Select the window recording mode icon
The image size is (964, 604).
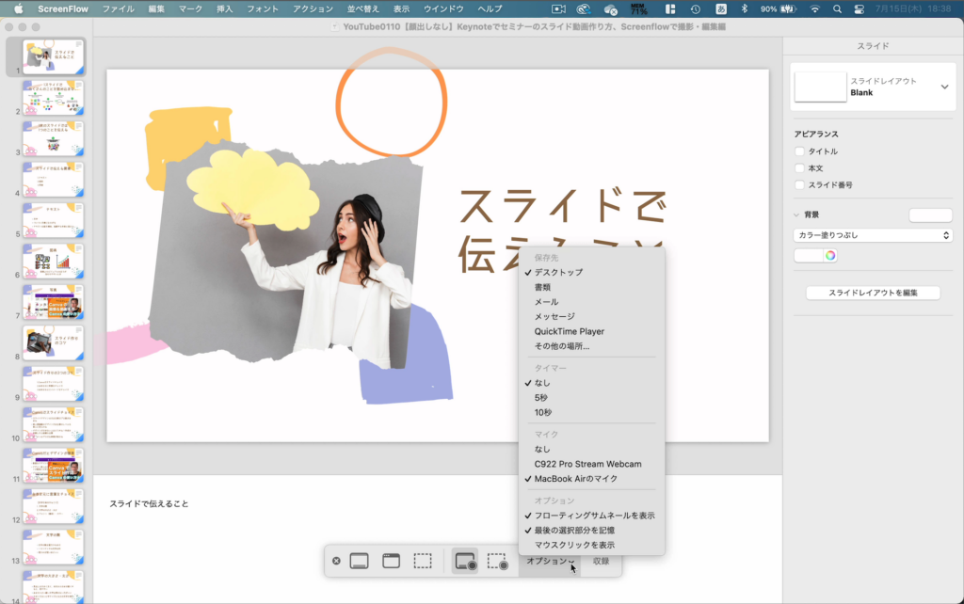[390, 562]
